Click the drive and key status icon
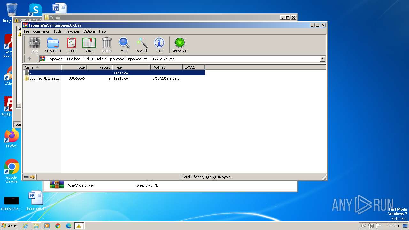409x230 pixels. point(29,177)
